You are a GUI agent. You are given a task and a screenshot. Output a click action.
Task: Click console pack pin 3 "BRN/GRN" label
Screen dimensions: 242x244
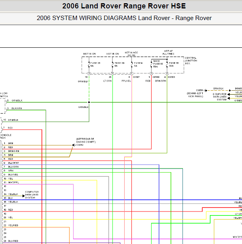14,151
